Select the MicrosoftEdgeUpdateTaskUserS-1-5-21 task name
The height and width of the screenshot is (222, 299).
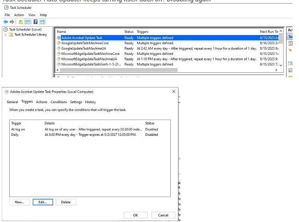91,64
